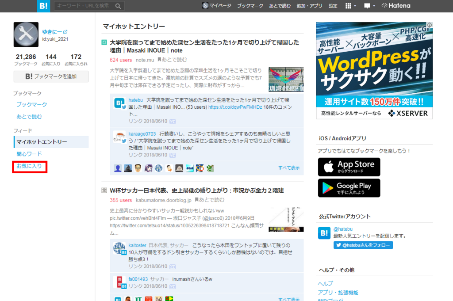Open あとで読む in left sidebar
The image size is (453, 301).
(x=29, y=117)
